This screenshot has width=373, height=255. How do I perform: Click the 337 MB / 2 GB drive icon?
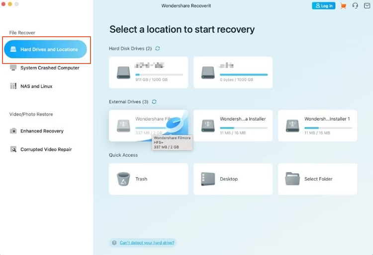123,126
